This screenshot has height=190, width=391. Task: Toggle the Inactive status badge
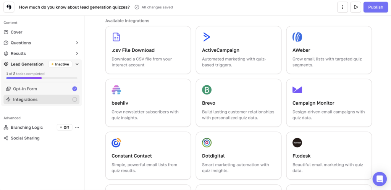(60, 64)
